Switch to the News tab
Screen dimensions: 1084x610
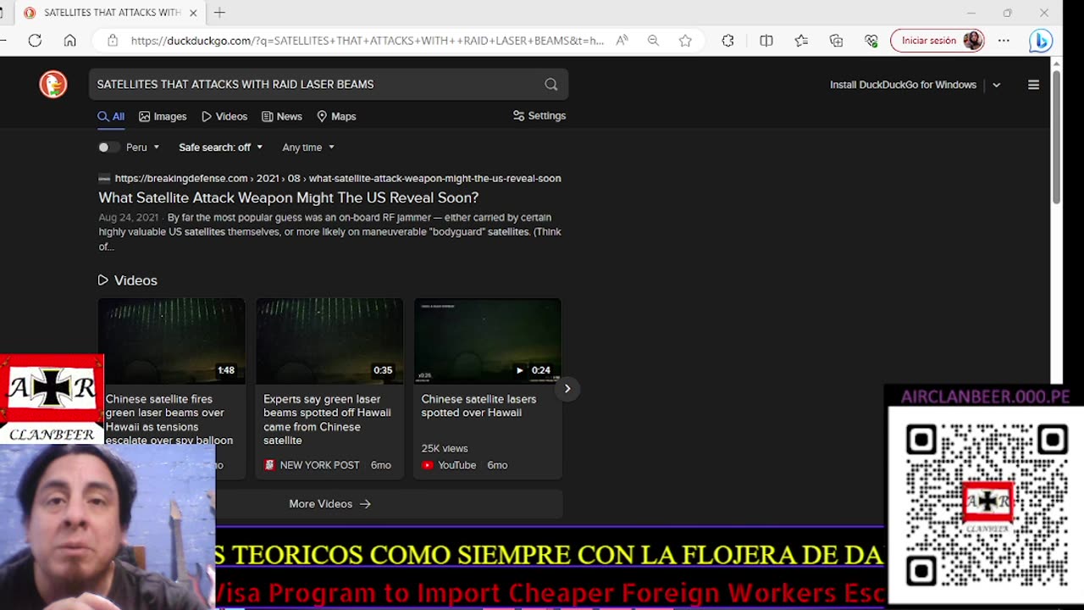282,117
